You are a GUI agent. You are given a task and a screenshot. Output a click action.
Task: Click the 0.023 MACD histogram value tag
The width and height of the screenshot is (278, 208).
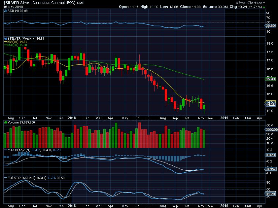click(270, 155)
